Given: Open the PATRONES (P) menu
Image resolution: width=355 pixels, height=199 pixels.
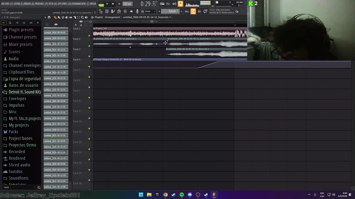Looking at the screenshot, I should (41, 4).
